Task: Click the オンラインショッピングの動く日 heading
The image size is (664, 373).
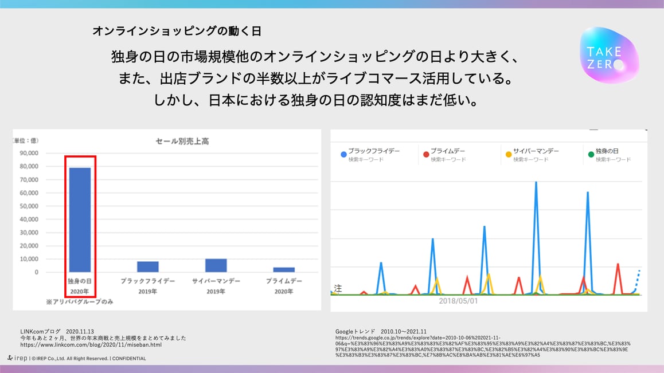Action: point(177,31)
